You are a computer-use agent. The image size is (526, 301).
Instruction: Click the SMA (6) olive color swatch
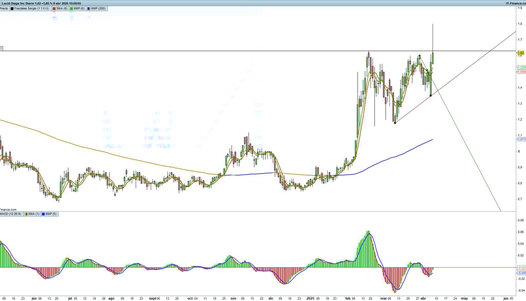[x=54, y=8]
